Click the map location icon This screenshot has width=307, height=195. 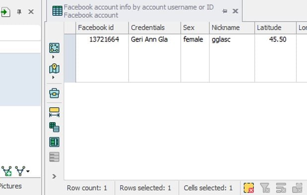[54, 68]
